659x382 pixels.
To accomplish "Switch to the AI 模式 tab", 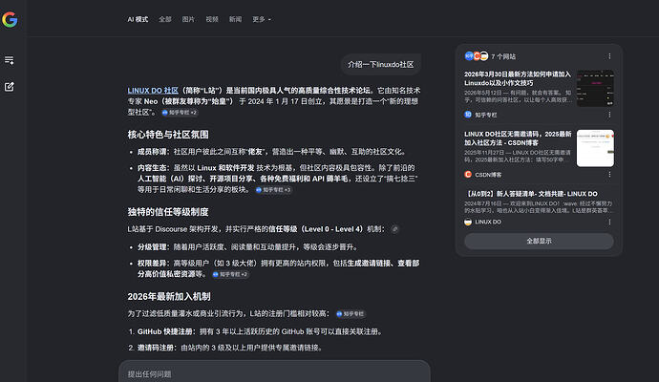I will click(138, 19).
